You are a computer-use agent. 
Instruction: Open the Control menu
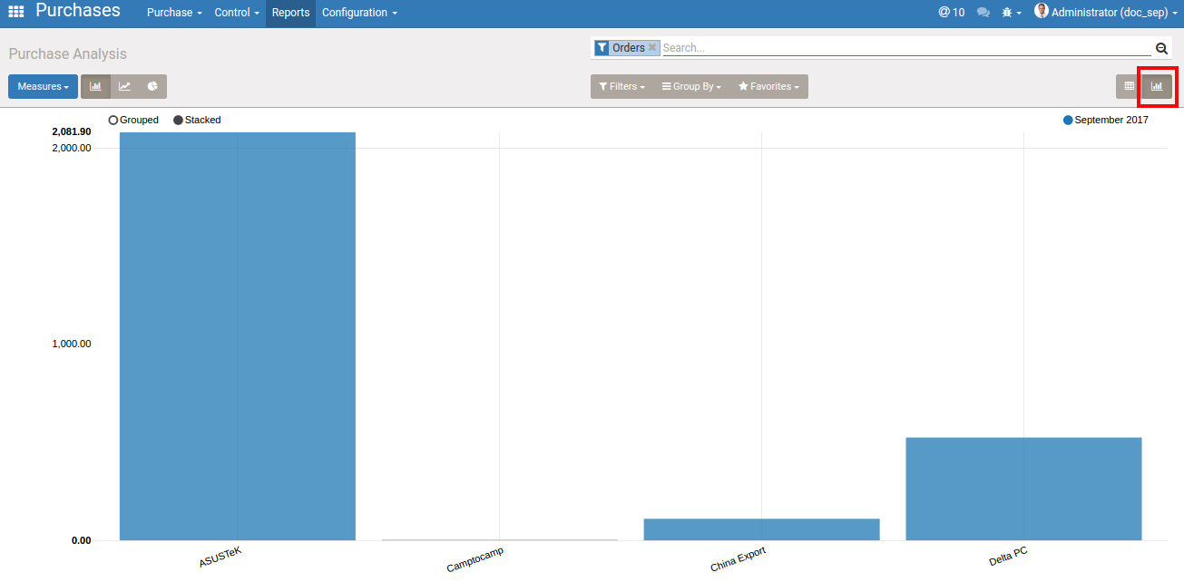click(x=237, y=13)
